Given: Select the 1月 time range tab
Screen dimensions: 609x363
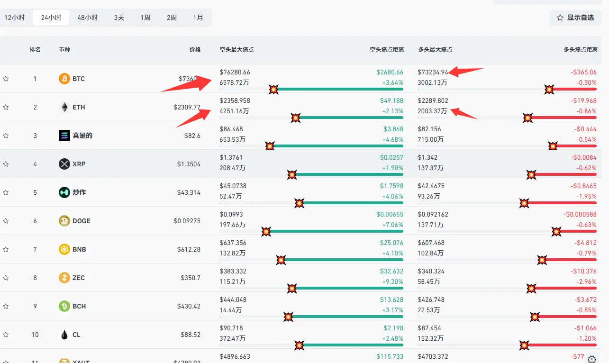Looking at the screenshot, I should pyautogui.click(x=198, y=18).
